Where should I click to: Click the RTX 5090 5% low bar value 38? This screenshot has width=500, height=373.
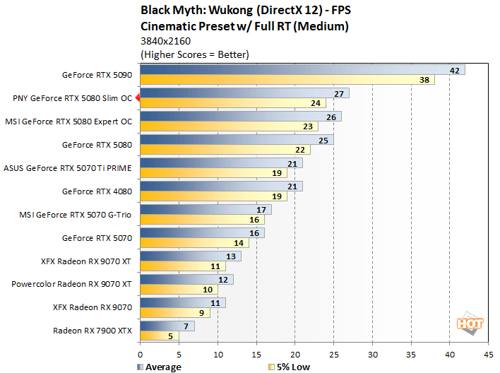pos(424,80)
